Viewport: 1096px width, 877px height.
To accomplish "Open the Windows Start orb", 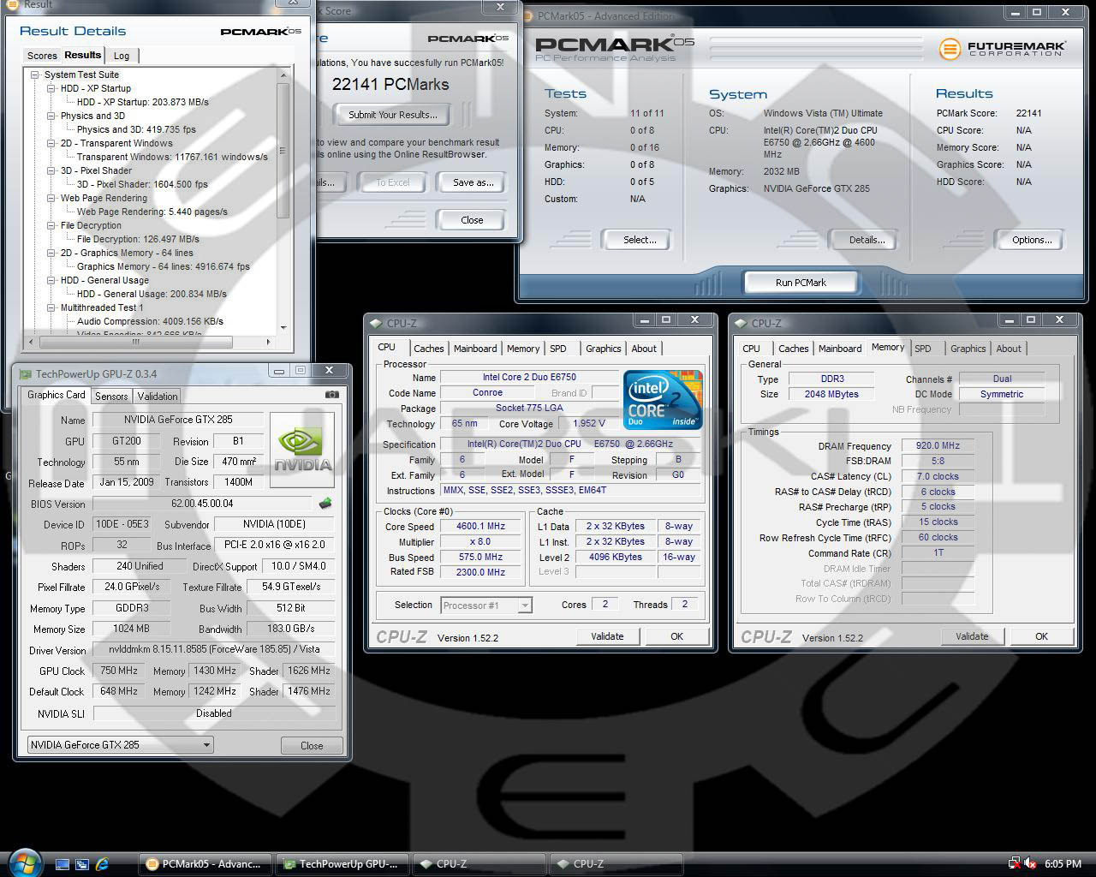I will point(25,862).
